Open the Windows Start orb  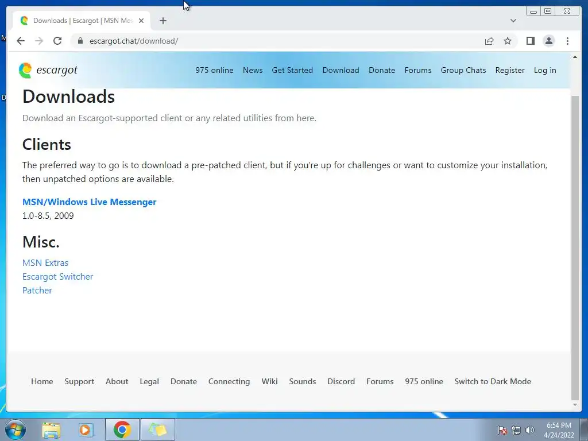[x=16, y=430]
